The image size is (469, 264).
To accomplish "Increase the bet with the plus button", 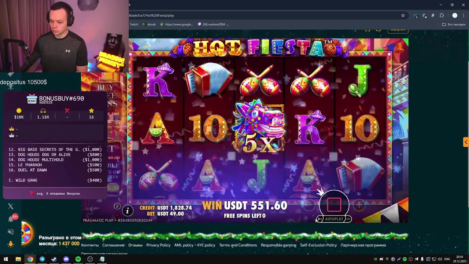I will (359, 205).
